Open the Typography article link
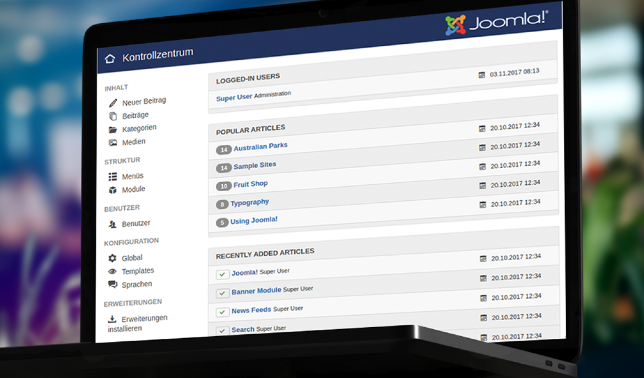The width and height of the screenshot is (644, 378). pos(250,203)
